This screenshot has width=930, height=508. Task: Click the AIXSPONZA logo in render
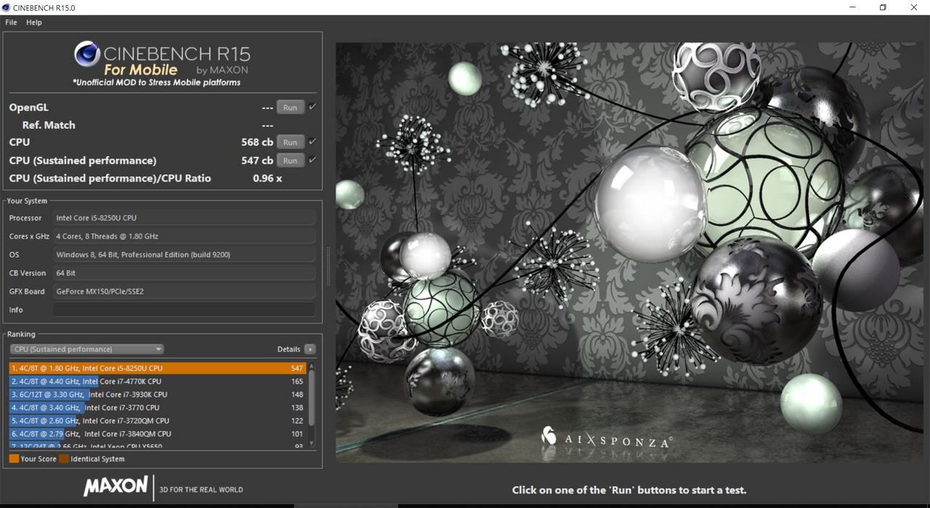click(607, 438)
